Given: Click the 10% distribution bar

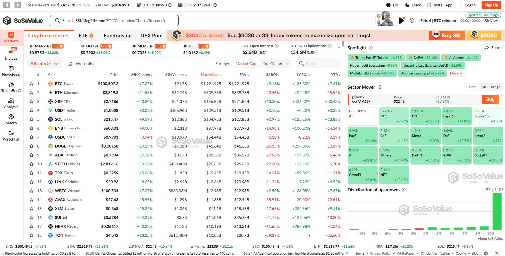Looking at the screenshot, I should pos(497,212).
